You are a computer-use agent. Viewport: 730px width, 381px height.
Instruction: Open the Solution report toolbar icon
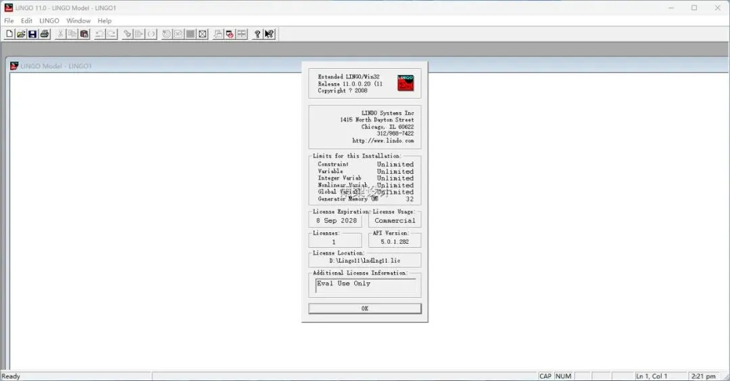[x=178, y=34]
